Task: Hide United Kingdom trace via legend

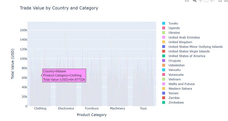Action: (177, 42)
